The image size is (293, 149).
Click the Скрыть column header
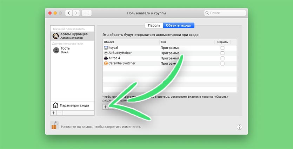tap(222, 42)
